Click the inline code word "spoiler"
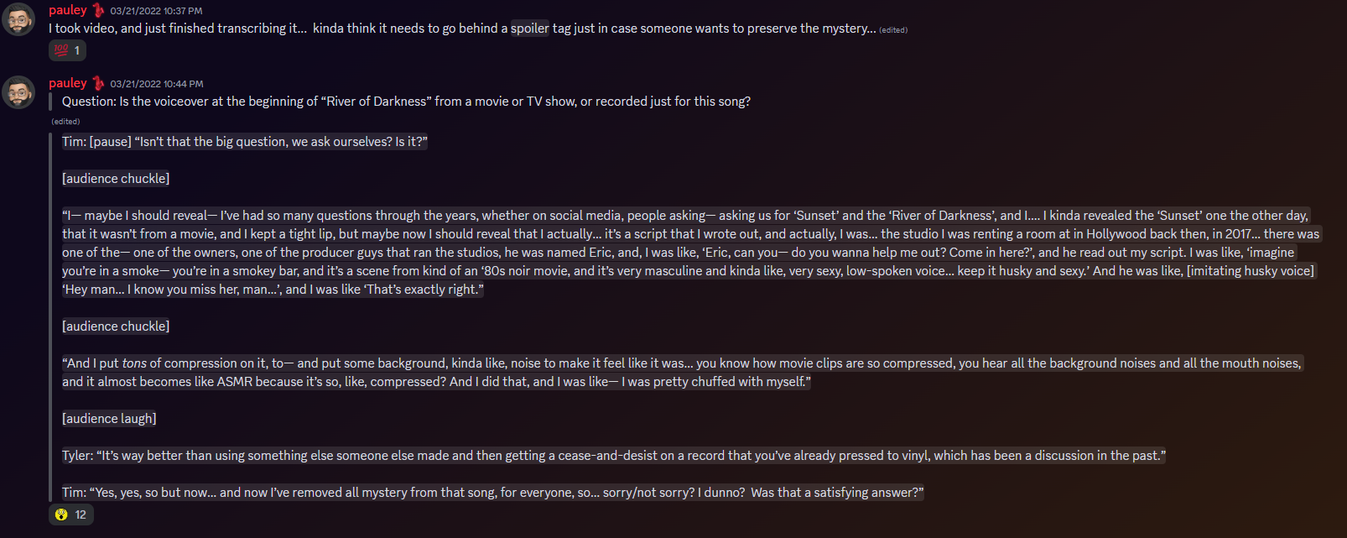The width and height of the screenshot is (1347, 538). pyautogui.click(x=530, y=29)
